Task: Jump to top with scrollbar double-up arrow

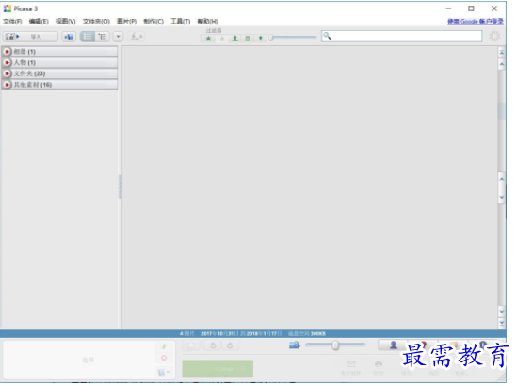Action: [x=502, y=52]
